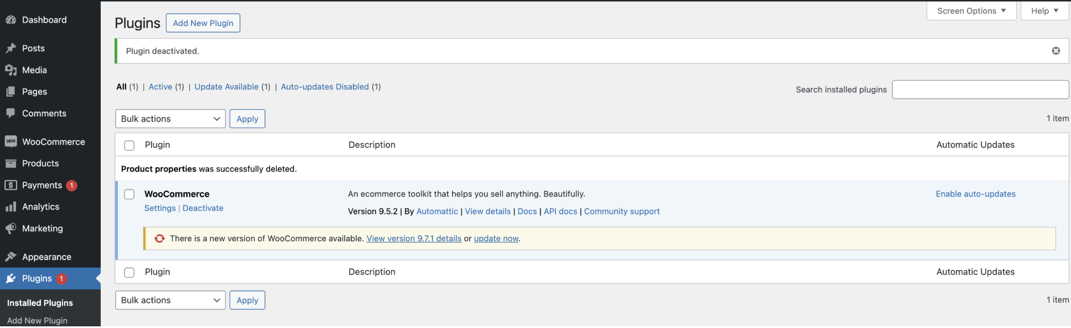Click the 'update now' link
Screen dimensions: 1071x328
point(496,239)
